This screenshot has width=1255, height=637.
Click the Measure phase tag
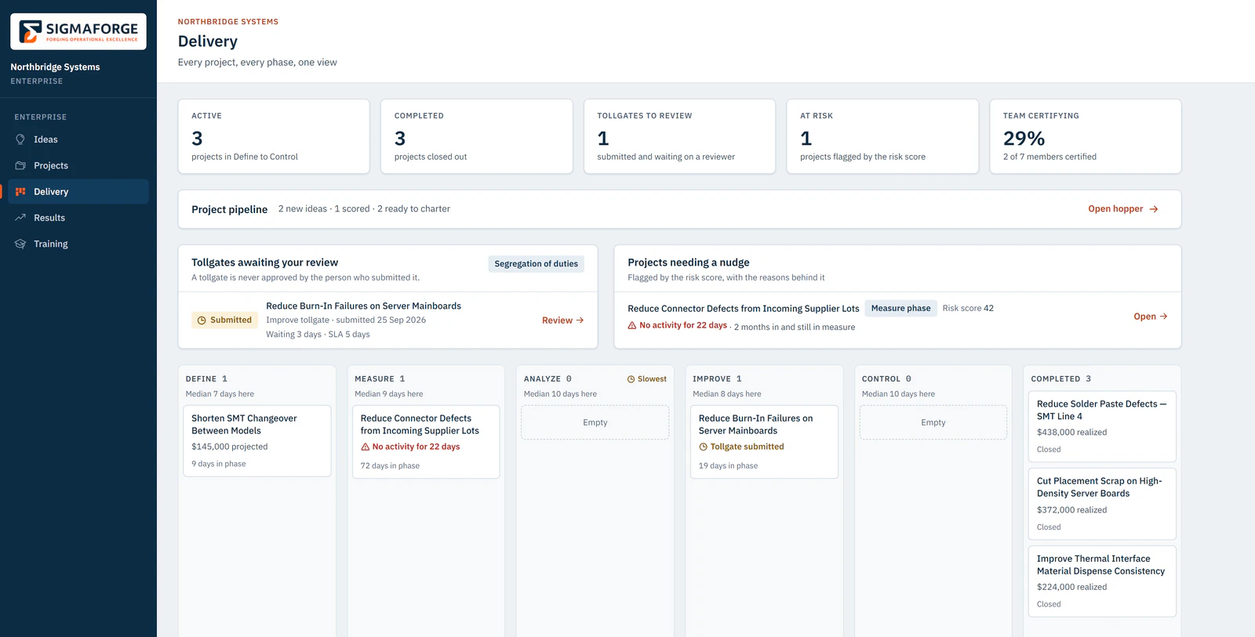(x=900, y=308)
